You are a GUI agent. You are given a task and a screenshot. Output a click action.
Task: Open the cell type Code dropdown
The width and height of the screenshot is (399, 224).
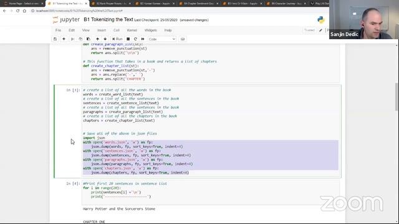click(x=162, y=39)
